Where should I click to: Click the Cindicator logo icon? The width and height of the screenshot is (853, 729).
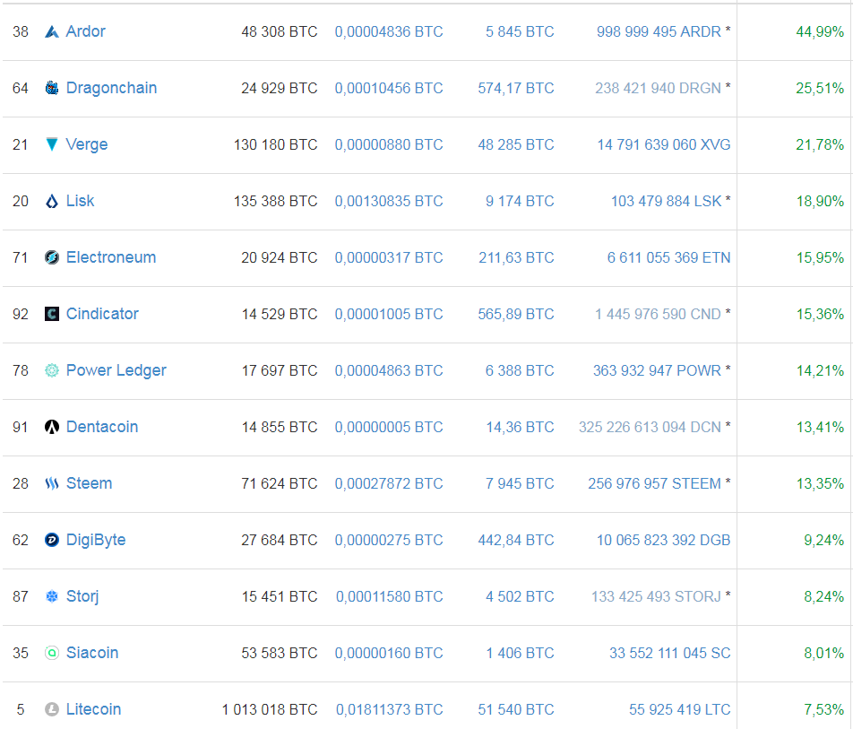point(52,314)
